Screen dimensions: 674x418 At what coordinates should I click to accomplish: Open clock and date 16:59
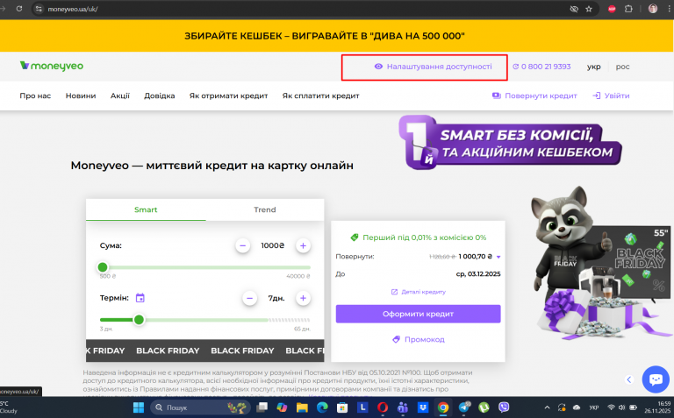coord(657,407)
